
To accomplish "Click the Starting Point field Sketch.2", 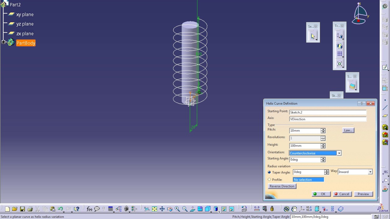I will [328, 112].
